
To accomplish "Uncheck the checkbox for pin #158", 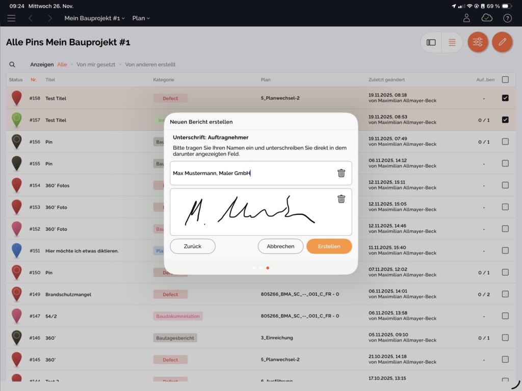I will (505, 98).
